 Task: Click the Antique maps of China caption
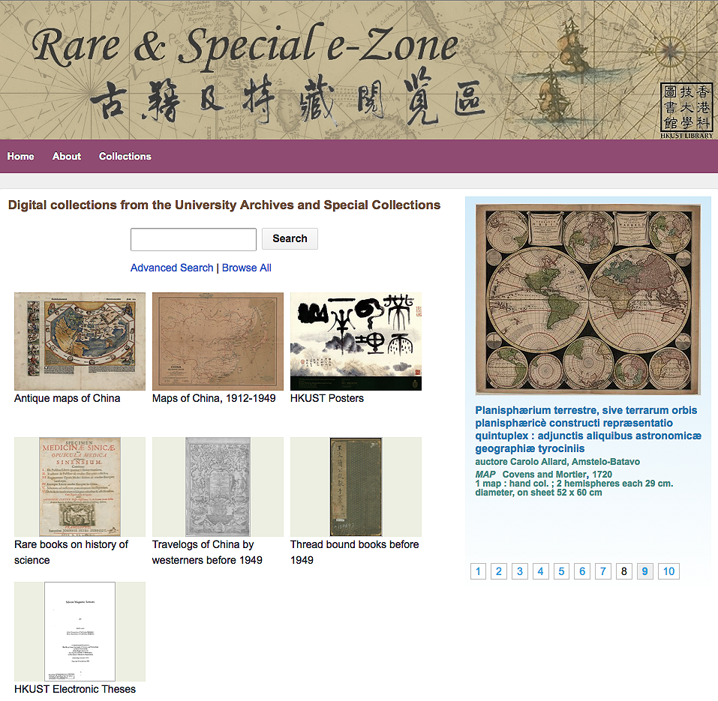(68, 399)
